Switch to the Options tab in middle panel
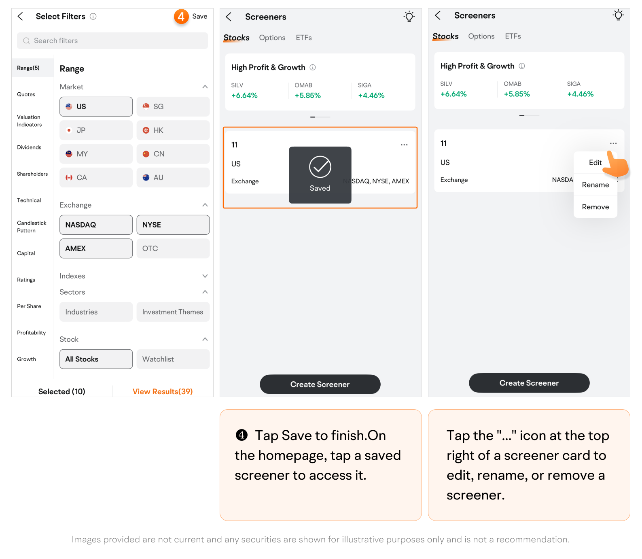The image size is (642, 559). click(272, 38)
